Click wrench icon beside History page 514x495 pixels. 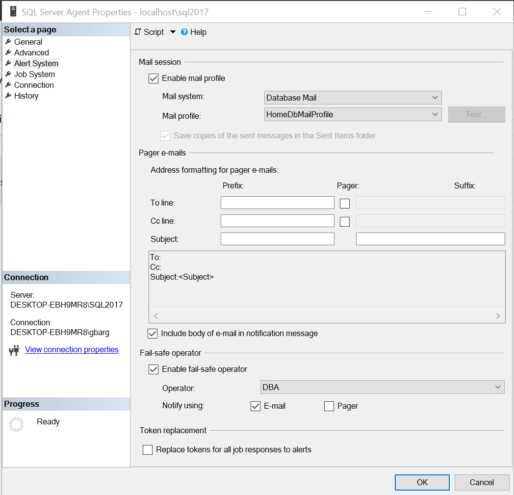tap(8, 96)
